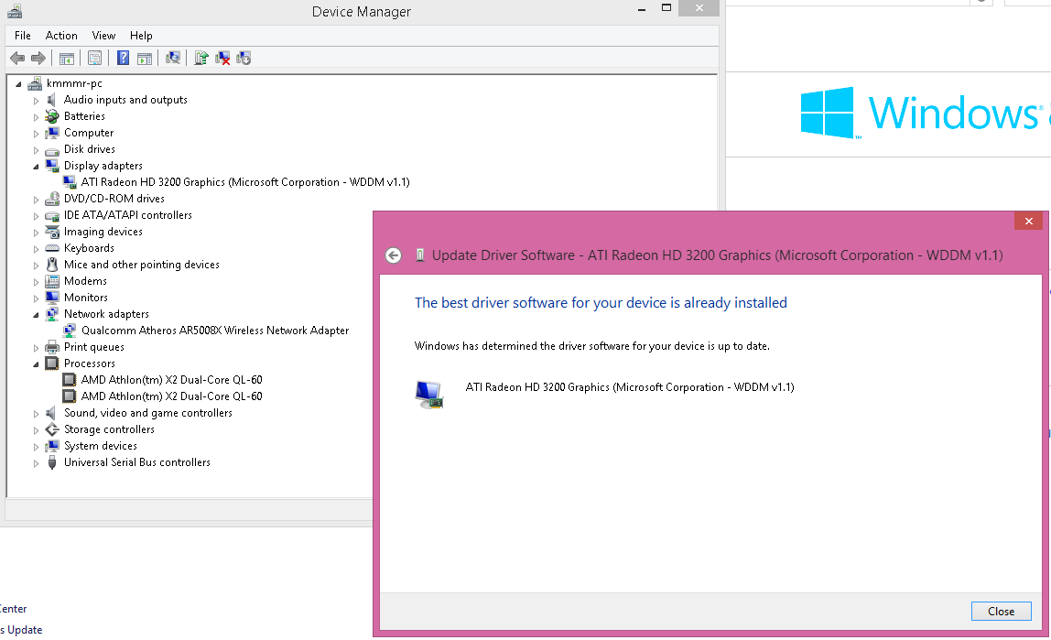This screenshot has height=640, width=1051.
Task: Open the File menu
Action: (x=23, y=36)
